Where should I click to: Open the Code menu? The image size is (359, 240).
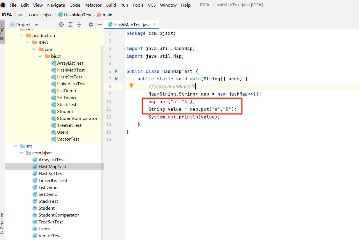click(x=75, y=5)
